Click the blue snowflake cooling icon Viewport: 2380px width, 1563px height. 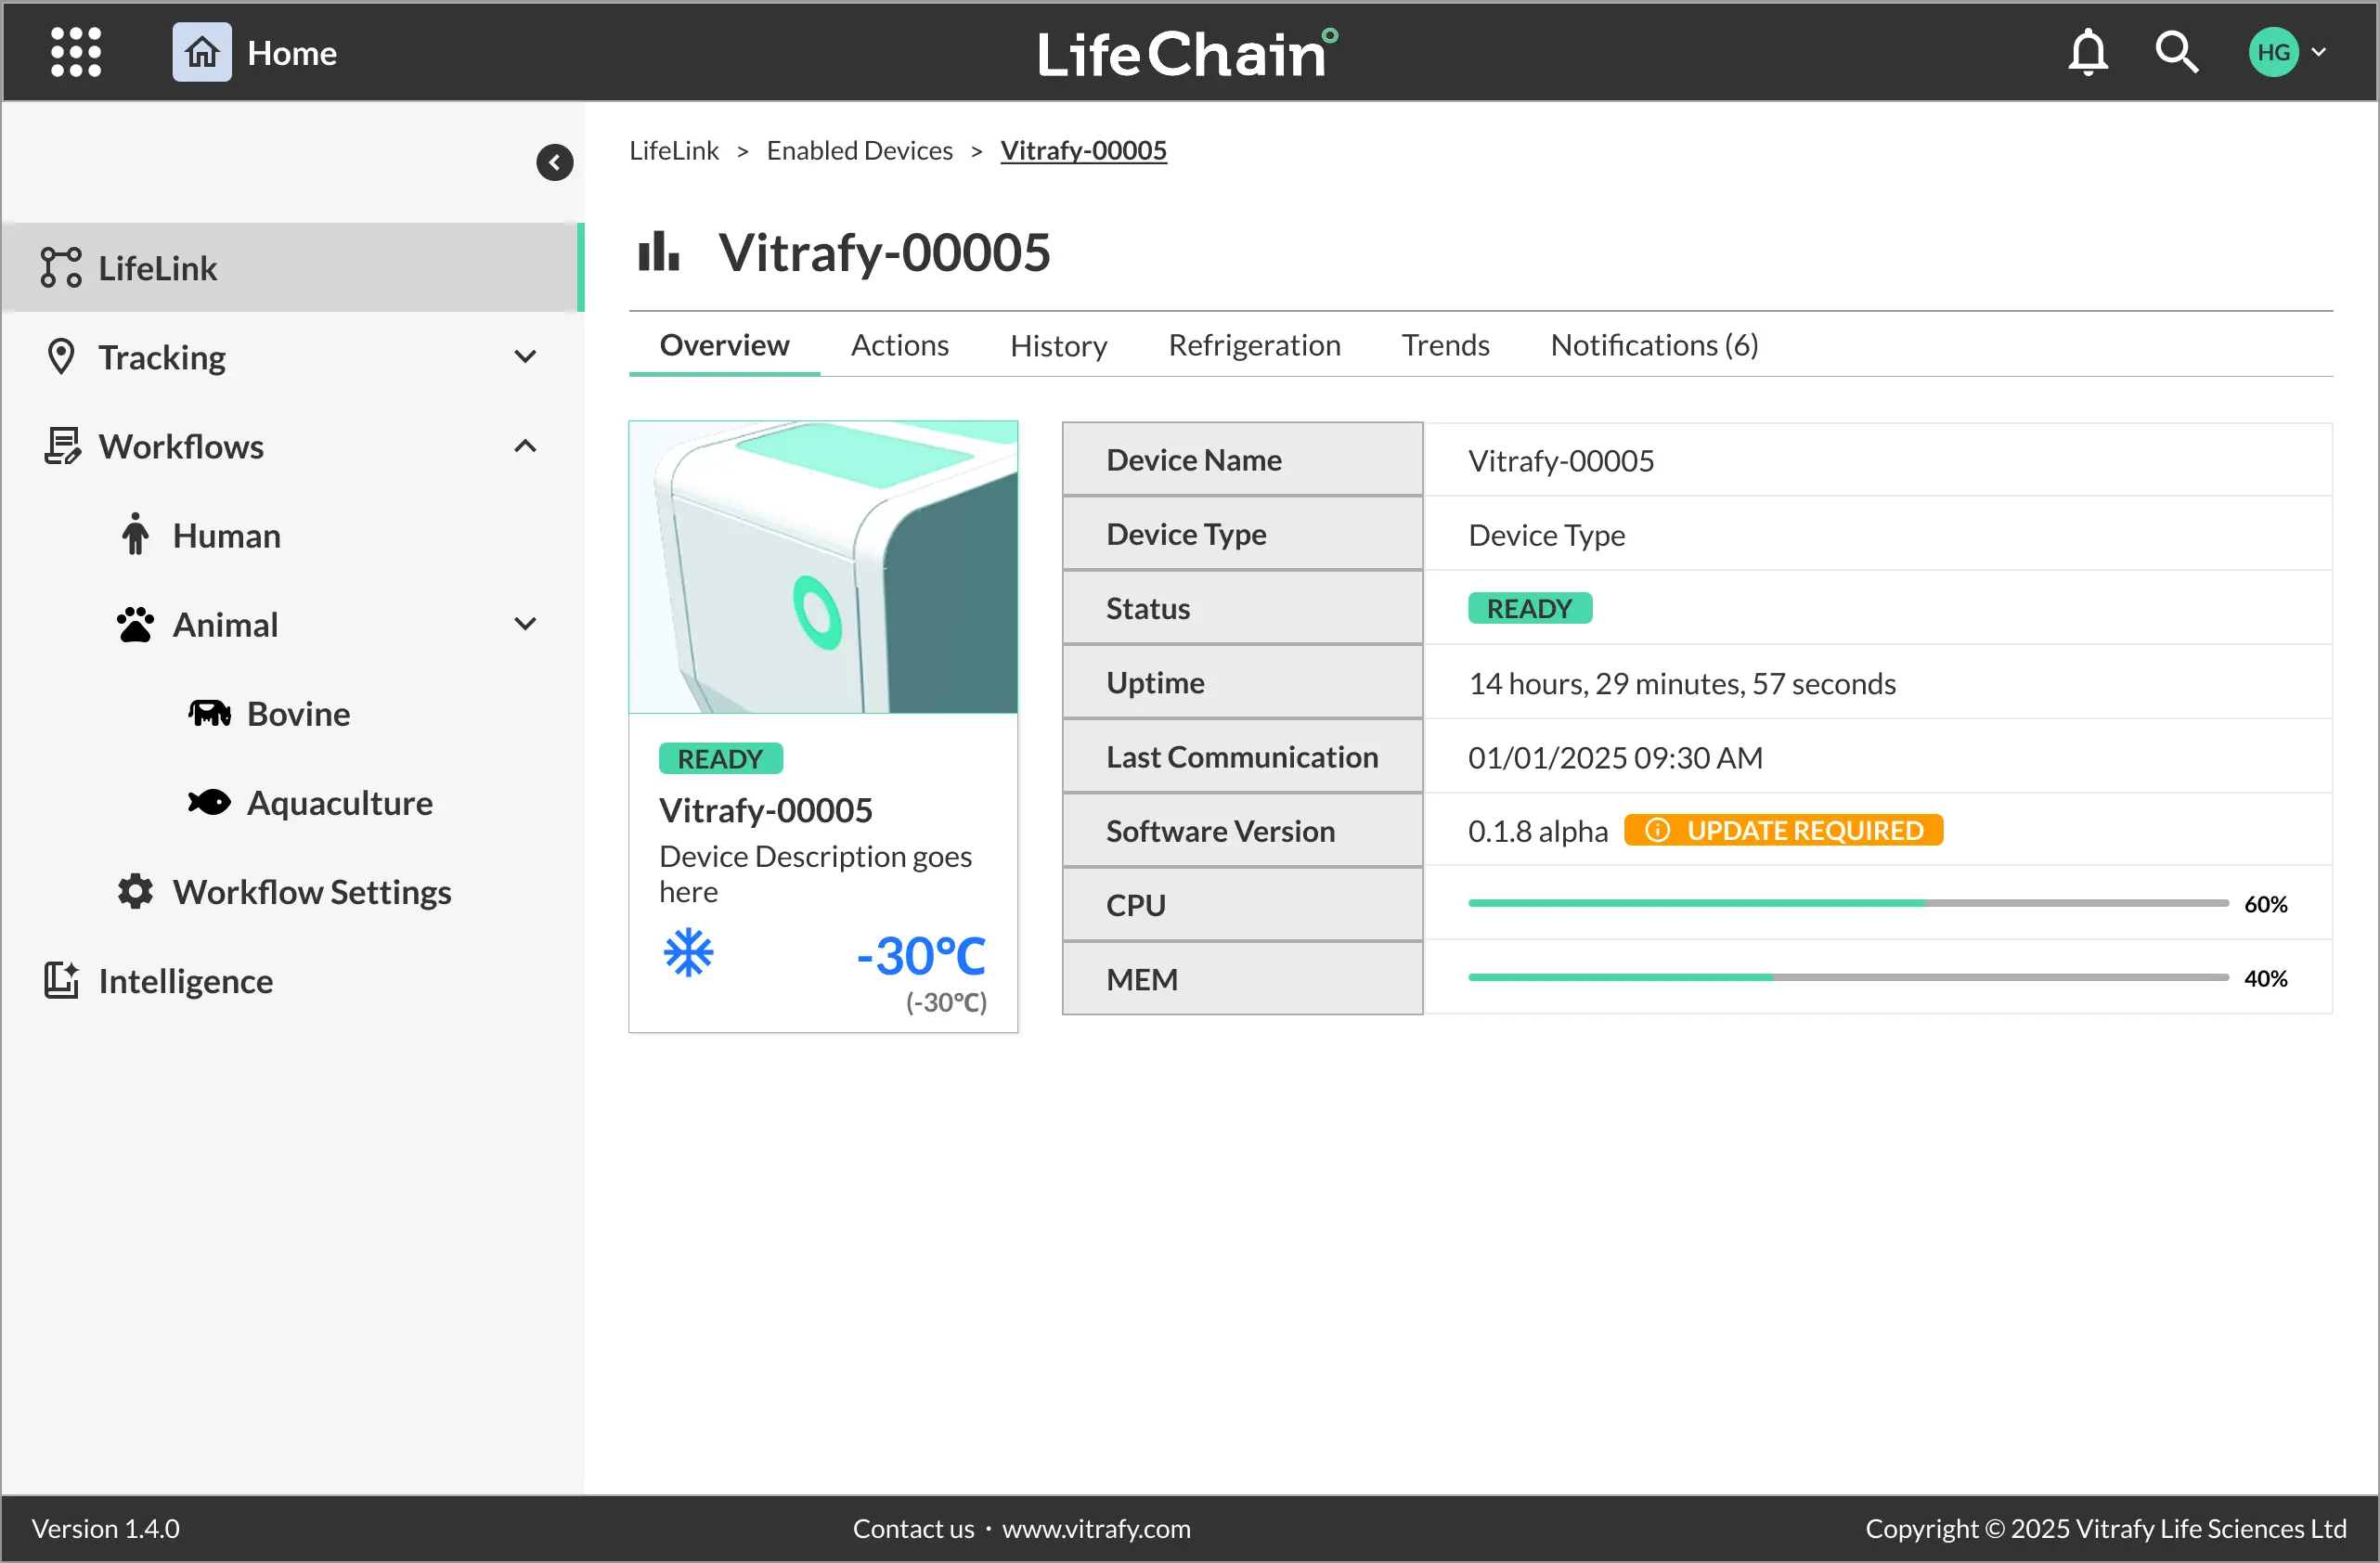[689, 953]
